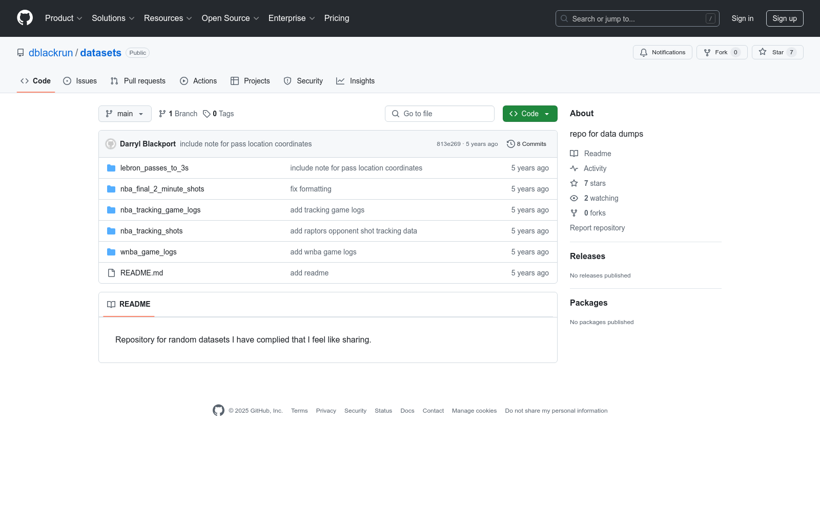Go to the Actions tab

point(198,81)
